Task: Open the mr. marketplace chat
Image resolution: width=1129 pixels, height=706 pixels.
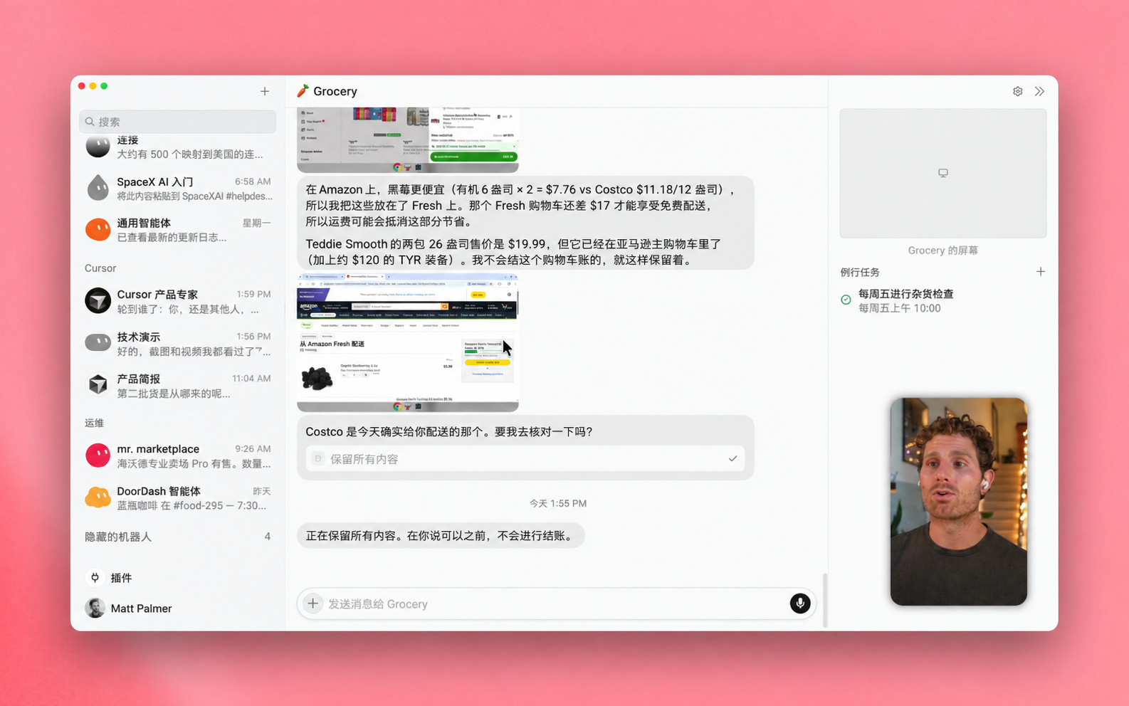Action: pos(177,455)
